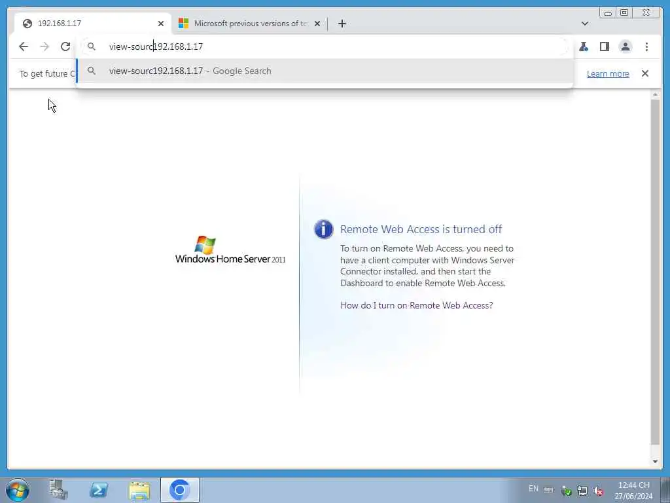Open the green shield security tray icon
This screenshot has height=503, width=670.
point(566,491)
